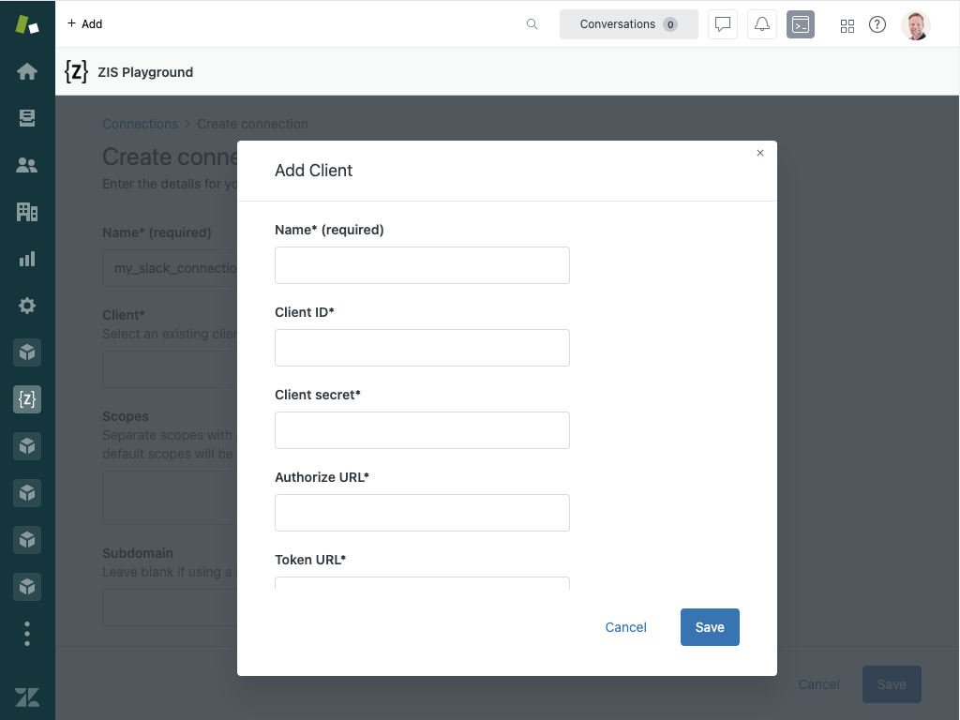Open the Reporting bar chart icon
Screen dimensions: 960x720
coord(27,259)
